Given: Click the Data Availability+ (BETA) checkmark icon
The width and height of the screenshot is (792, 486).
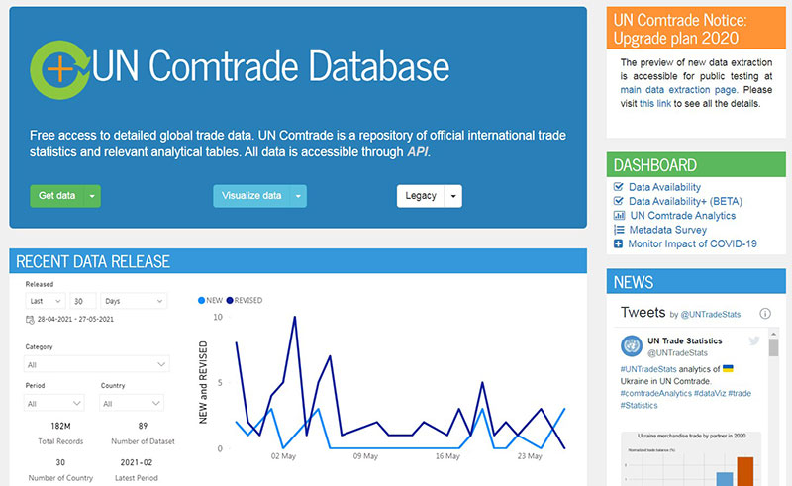Looking at the screenshot, I should 618,201.
